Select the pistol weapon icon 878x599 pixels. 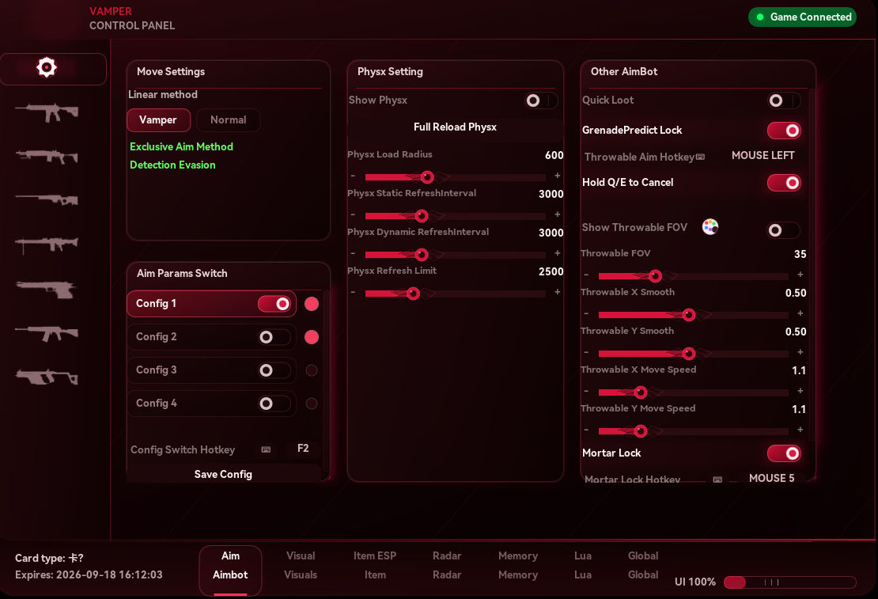click(47, 289)
